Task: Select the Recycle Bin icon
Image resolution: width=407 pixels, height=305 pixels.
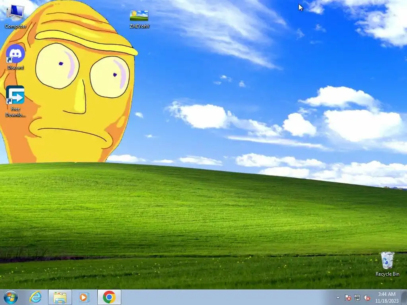Action: [387, 264]
